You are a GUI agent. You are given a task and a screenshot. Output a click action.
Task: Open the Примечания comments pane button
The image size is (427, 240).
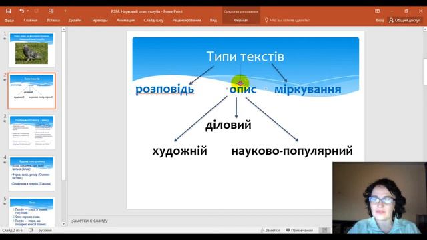pyautogui.click(x=300, y=230)
